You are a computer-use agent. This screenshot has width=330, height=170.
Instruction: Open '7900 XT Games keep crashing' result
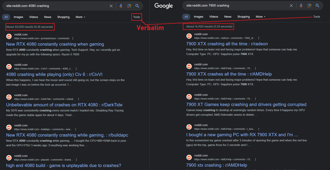click(x=246, y=105)
